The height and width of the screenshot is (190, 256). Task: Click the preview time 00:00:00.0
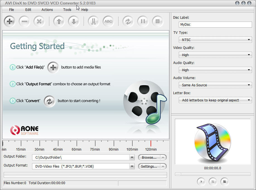pyautogui.click(x=212, y=168)
